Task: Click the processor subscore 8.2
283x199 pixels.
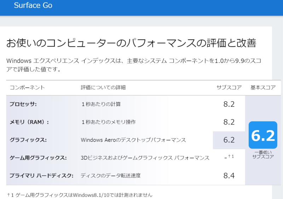Action: 229,104
